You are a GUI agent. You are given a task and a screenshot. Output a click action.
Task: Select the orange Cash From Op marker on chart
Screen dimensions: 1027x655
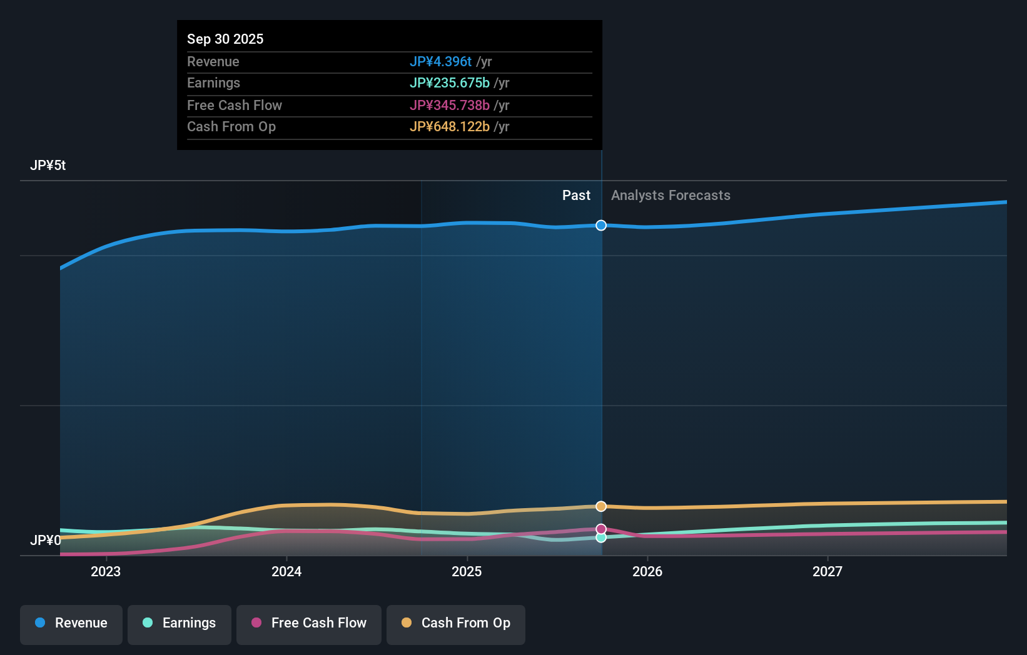[601, 507]
